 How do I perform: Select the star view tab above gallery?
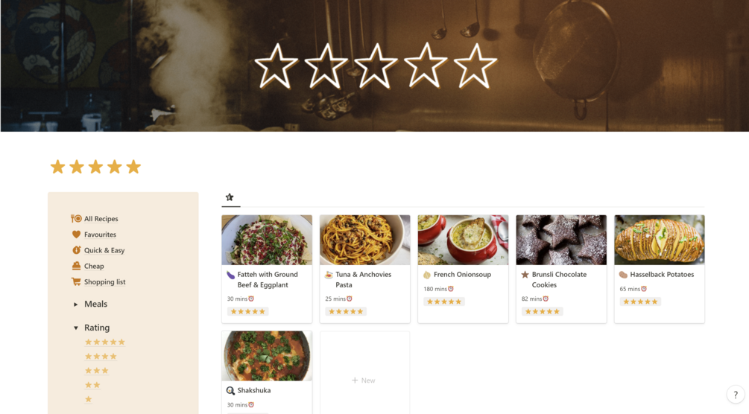coord(230,197)
